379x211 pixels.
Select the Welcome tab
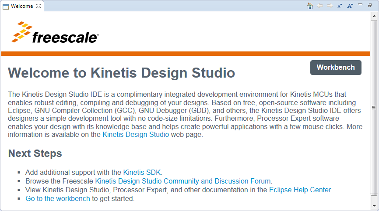coord(22,6)
